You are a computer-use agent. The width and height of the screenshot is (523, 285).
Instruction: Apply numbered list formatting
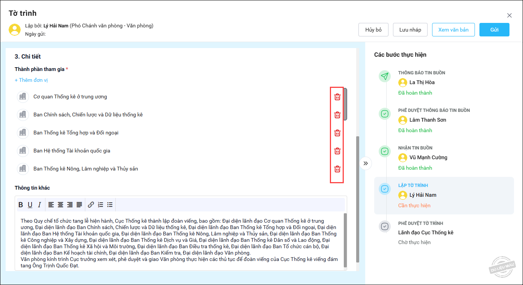coord(100,205)
